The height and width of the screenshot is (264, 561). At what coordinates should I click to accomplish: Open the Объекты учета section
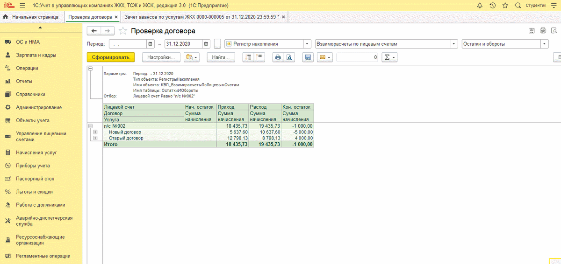pyautogui.click(x=33, y=120)
